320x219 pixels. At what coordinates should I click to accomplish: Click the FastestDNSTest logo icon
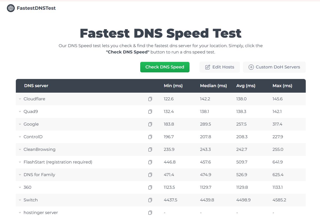(x=11, y=8)
